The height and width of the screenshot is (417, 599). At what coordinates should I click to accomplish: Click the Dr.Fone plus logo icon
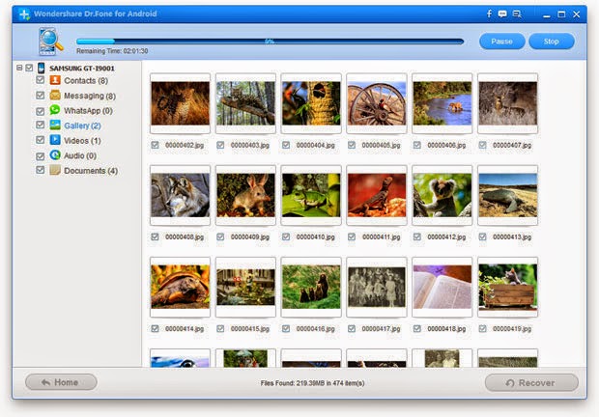tap(24, 14)
